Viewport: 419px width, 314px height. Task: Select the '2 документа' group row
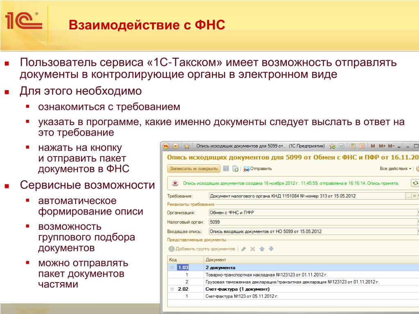click(293, 267)
